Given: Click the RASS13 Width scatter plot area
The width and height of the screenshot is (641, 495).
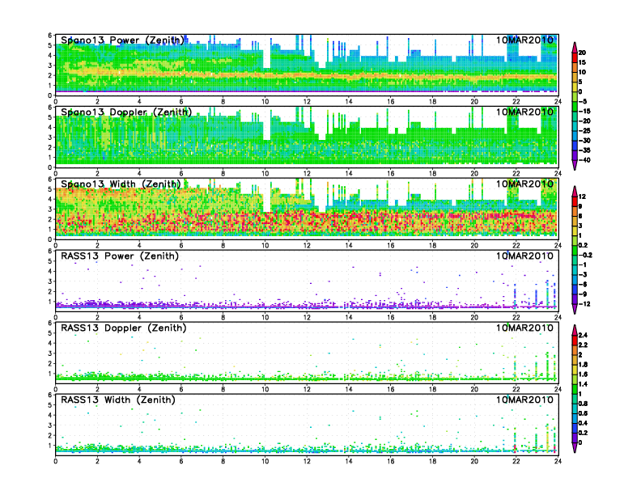Looking at the screenshot, I should (x=307, y=425).
